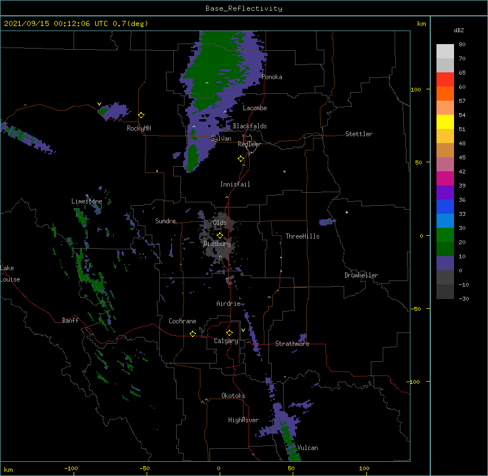Click the Limestone label on the map
Image resolution: width=488 pixels, height=476 pixels.
pyautogui.click(x=87, y=201)
